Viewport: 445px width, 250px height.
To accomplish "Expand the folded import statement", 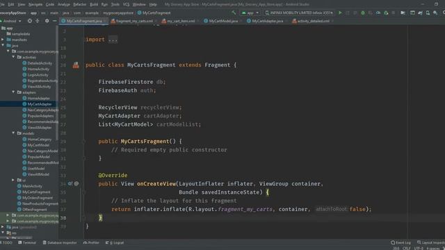I will pyautogui.click(x=113, y=40).
